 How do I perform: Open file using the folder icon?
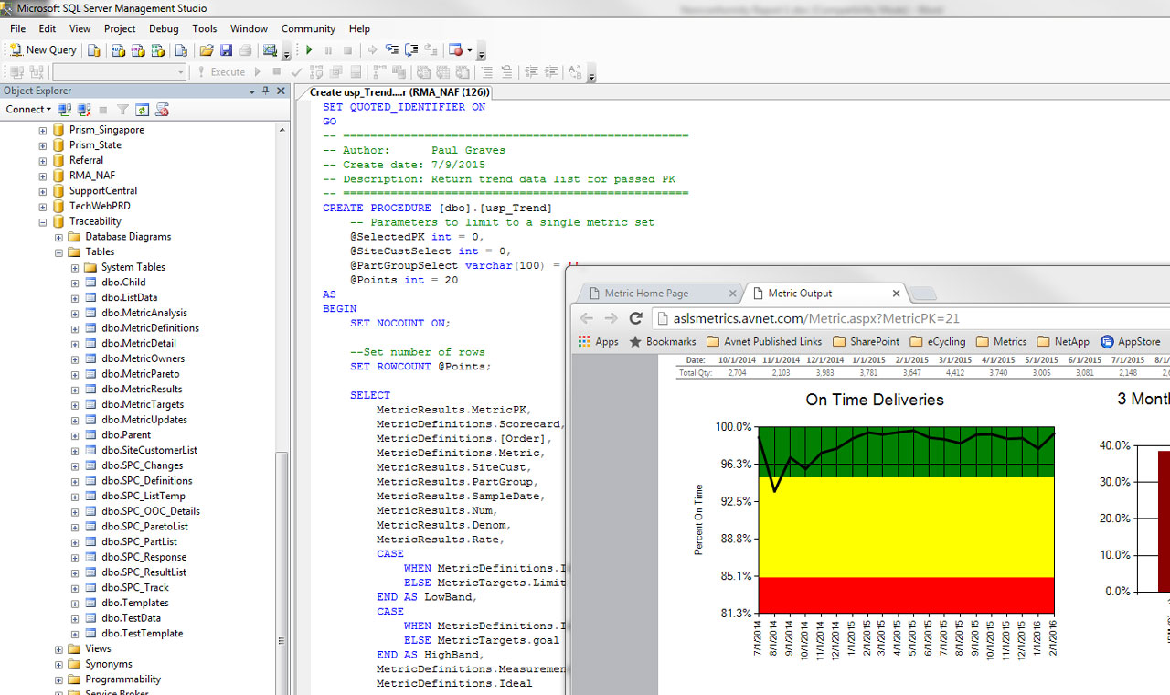tap(207, 50)
